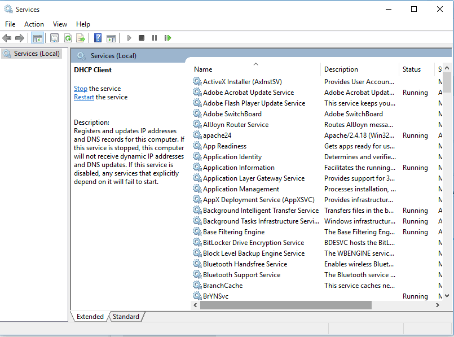Screen dimensions: 454x337
Task: Click the Running status of apache24
Action: coord(415,135)
